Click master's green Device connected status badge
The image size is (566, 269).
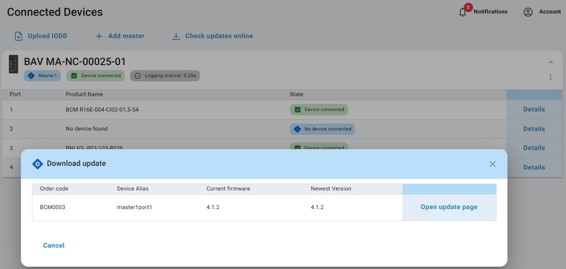[96, 76]
